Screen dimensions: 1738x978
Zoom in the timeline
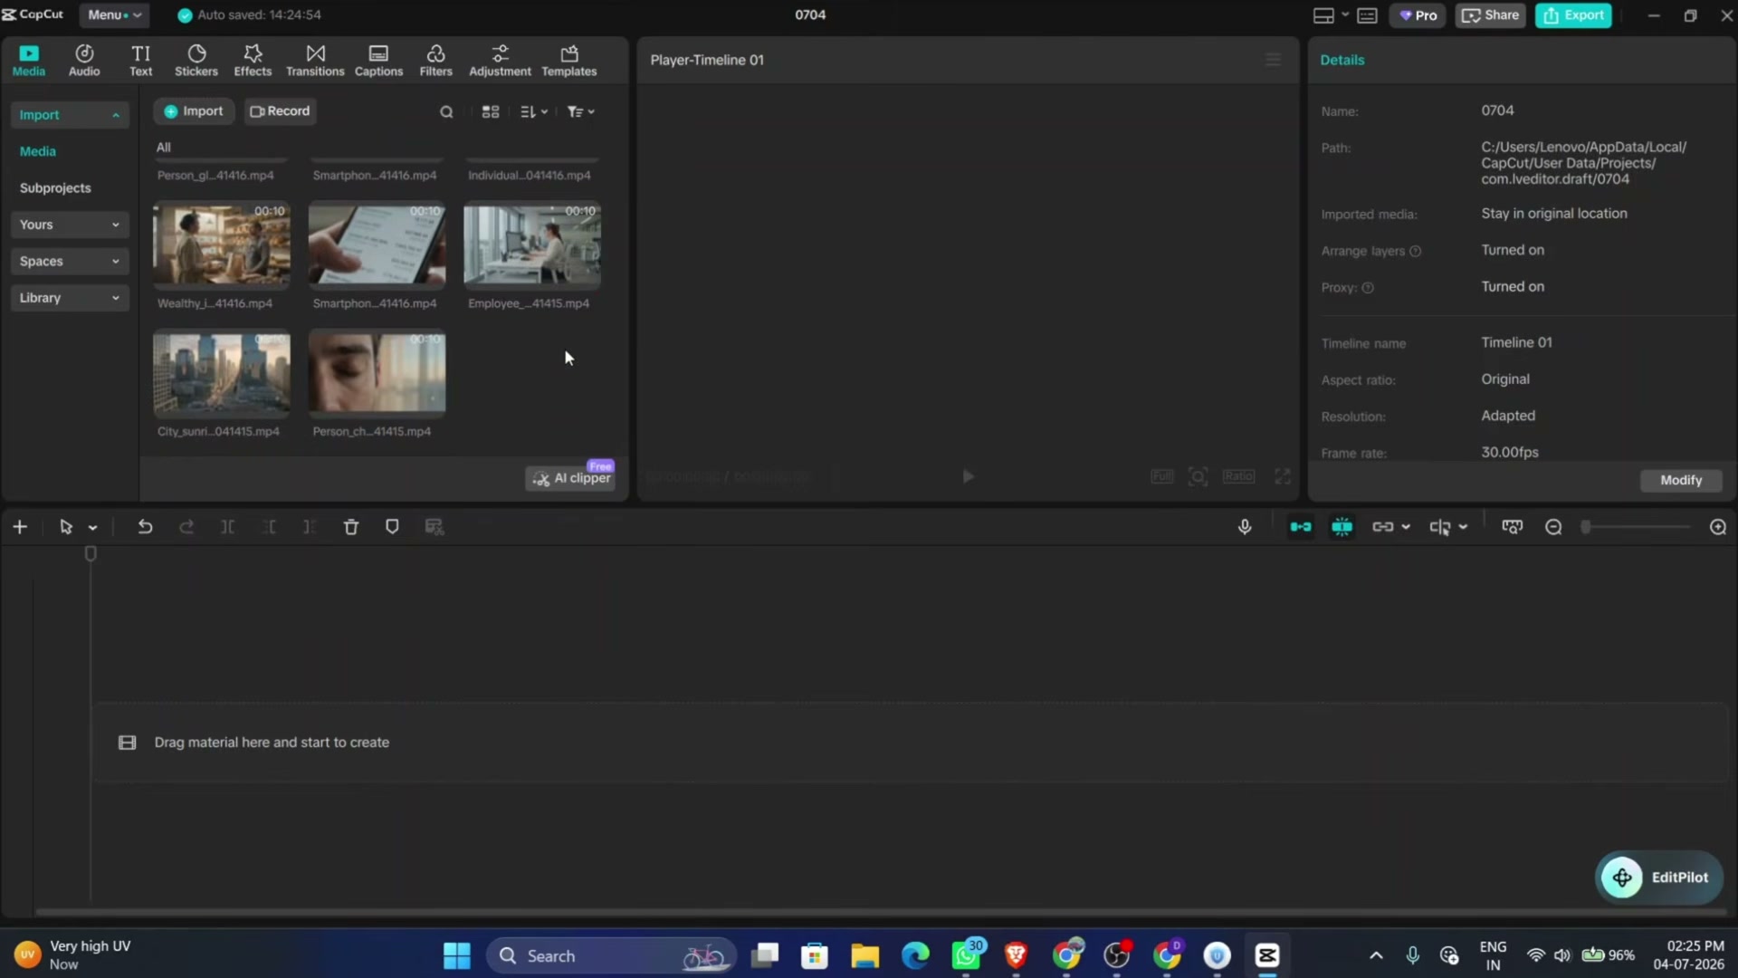[x=1718, y=527]
